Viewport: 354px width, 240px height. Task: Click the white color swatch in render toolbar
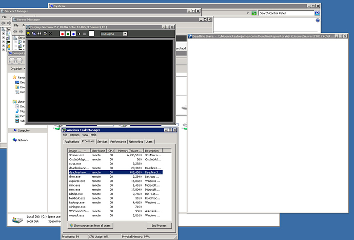coord(92,34)
